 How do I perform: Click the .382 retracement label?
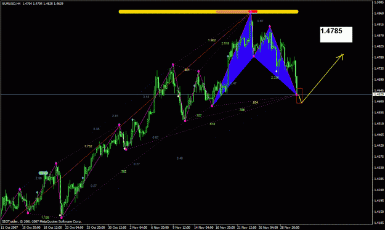coord(124,171)
